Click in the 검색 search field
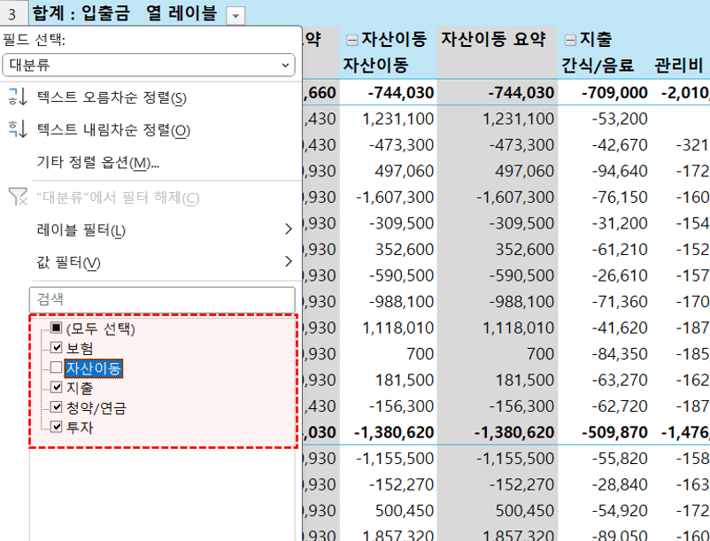This screenshot has height=541, width=710. click(x=162, y=299)
